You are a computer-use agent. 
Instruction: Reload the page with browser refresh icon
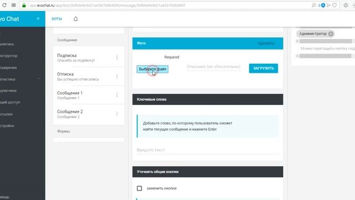pos(4,5)
